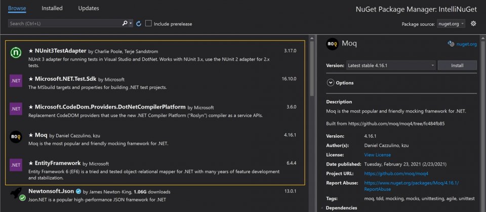Switch to the Browse tab

17,9
